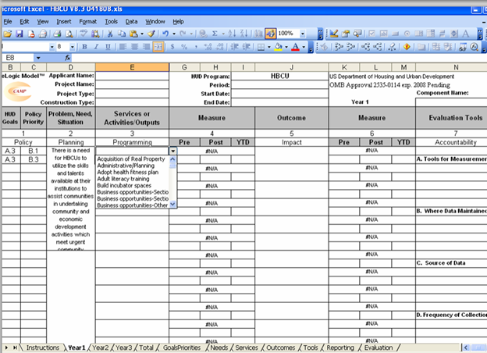Screen dimensions: 487x353
Task: Click the Open folder toolbar icon
Action: 7,34
